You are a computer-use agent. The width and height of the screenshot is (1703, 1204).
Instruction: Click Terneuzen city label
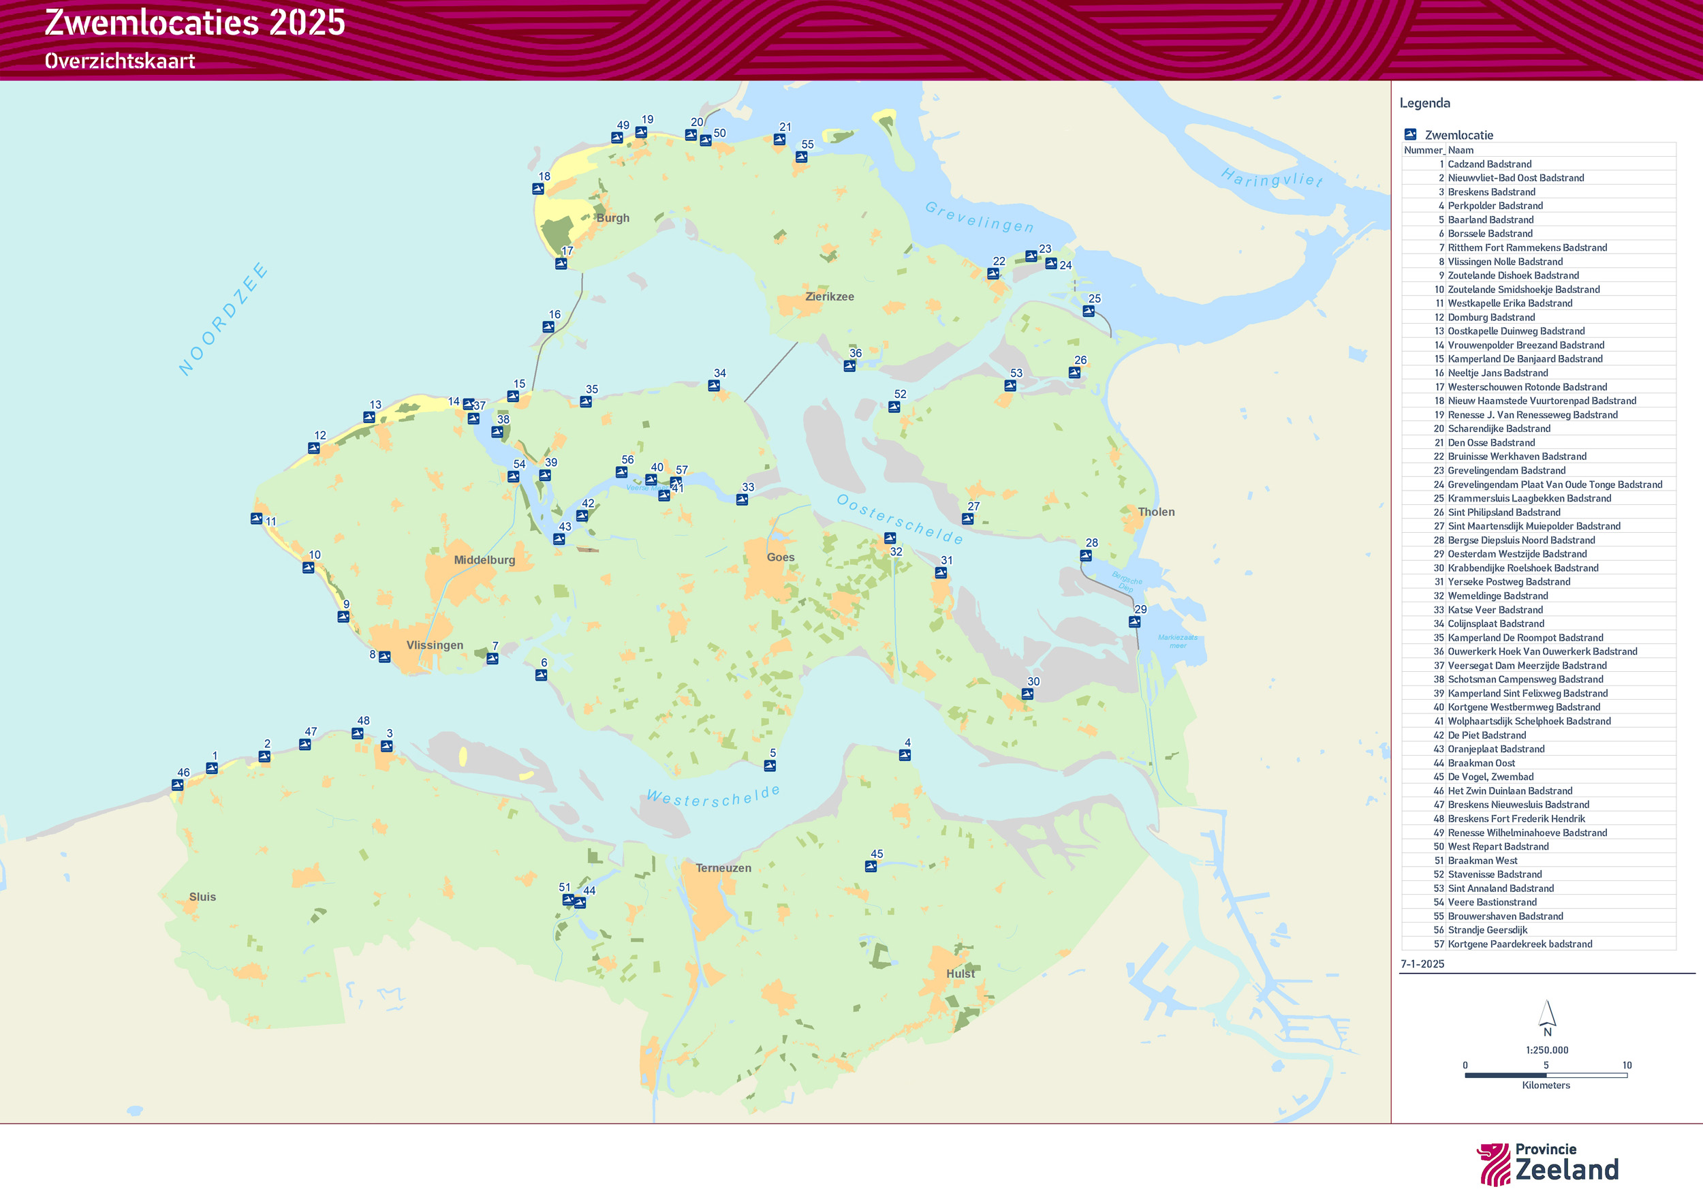pyautogui.click(x=723, y=868)
